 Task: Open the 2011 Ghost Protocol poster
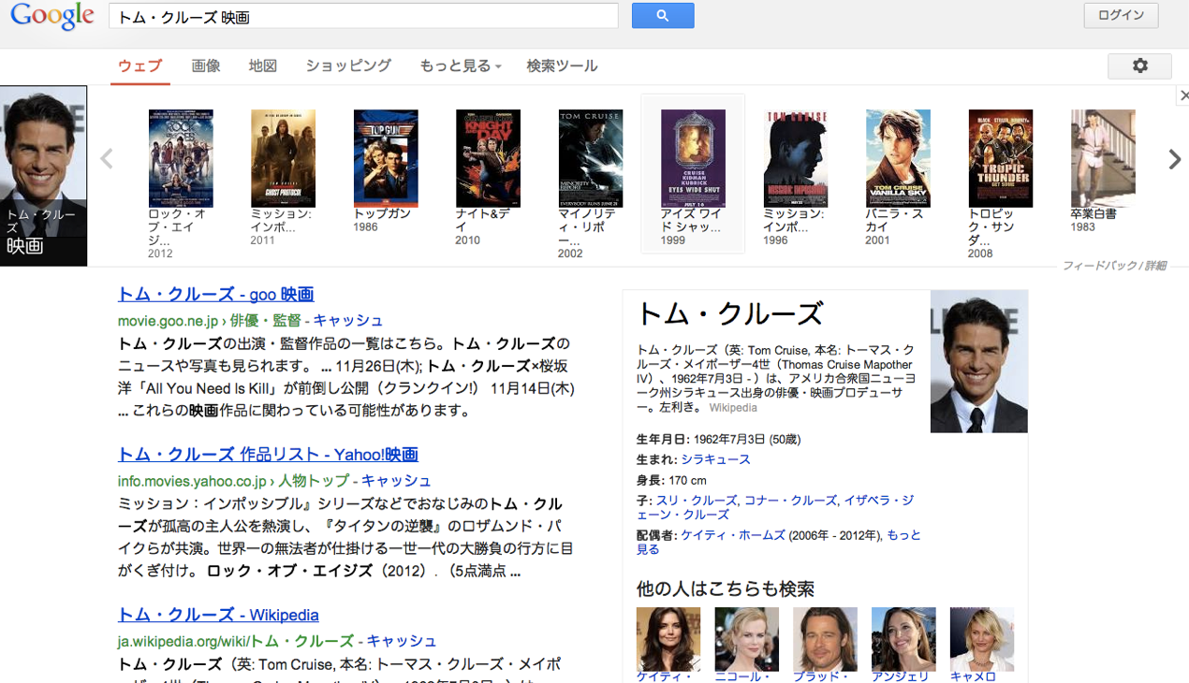click(x=283, y=158)
